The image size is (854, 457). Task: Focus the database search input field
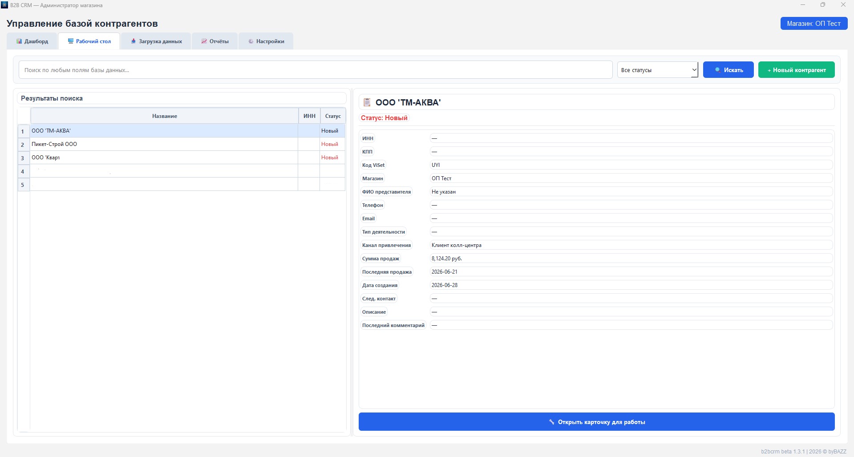pos(316,70)
